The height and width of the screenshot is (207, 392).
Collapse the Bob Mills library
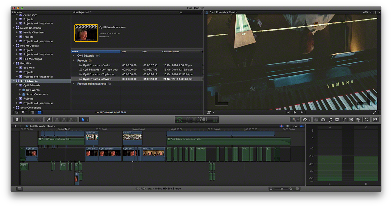coord(14,63)
